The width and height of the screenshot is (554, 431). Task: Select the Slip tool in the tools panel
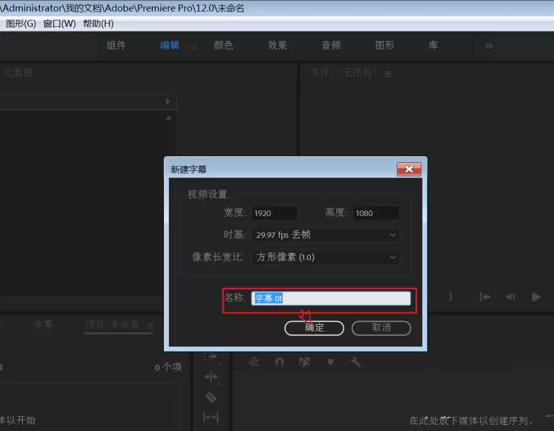pos(211,417)
